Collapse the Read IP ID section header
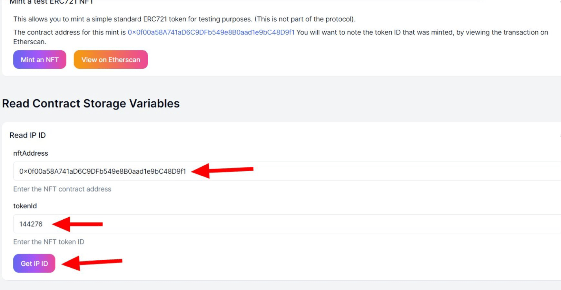This screenshot has width=561, height=290. 28,135
